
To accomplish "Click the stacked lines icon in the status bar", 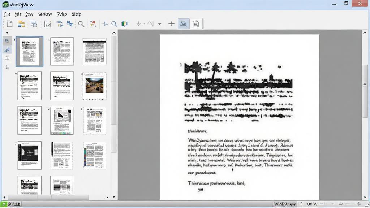I will tap(340, 204).
